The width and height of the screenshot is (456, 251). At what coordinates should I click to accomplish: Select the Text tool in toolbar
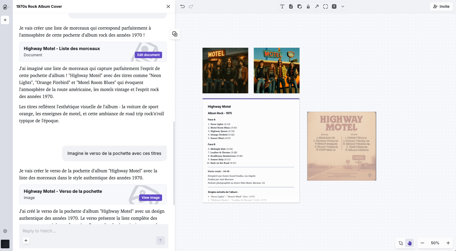coord(282,6)
